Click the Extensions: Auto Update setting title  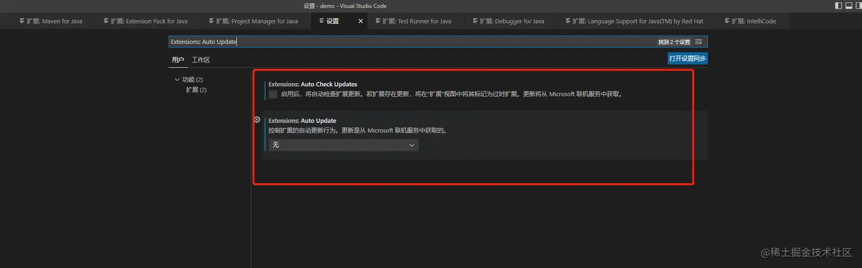click(x=302, y=121)
